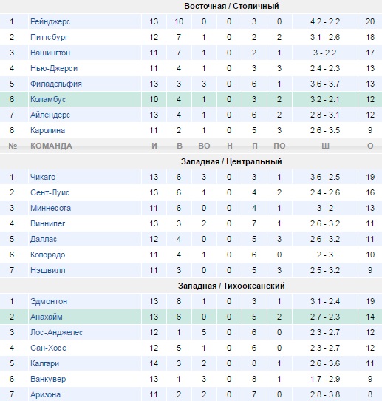The height and width of the screenshot is (401, 382).
Task: Open the Питтсбург team page
Action: click(x=50, y=37)
